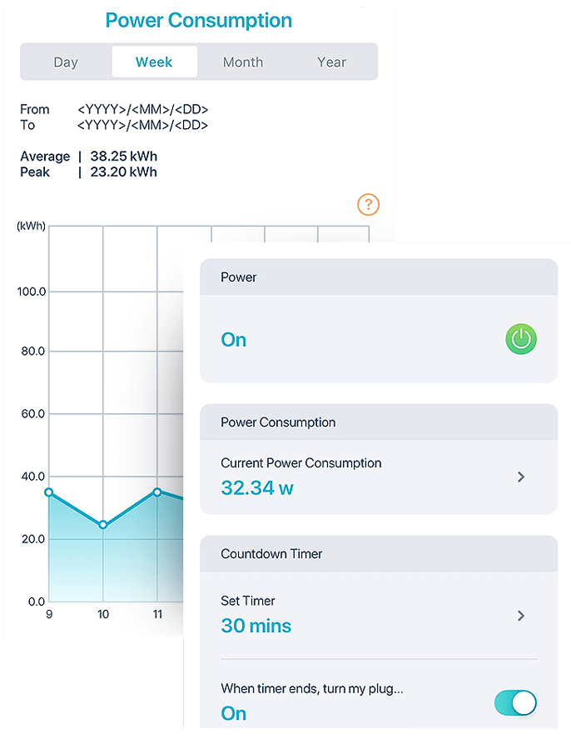Viewport: 571px width, 744px height.
Task: Tap the 30 mins timer value
Action: [256, 626]
